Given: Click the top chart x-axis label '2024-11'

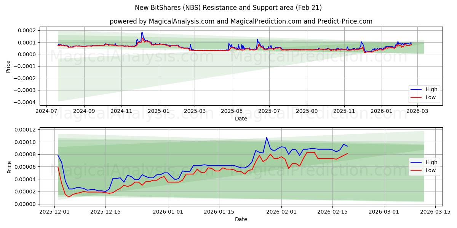Looking at the screenshot, I should pyautogui.click(x=121, y=111).
